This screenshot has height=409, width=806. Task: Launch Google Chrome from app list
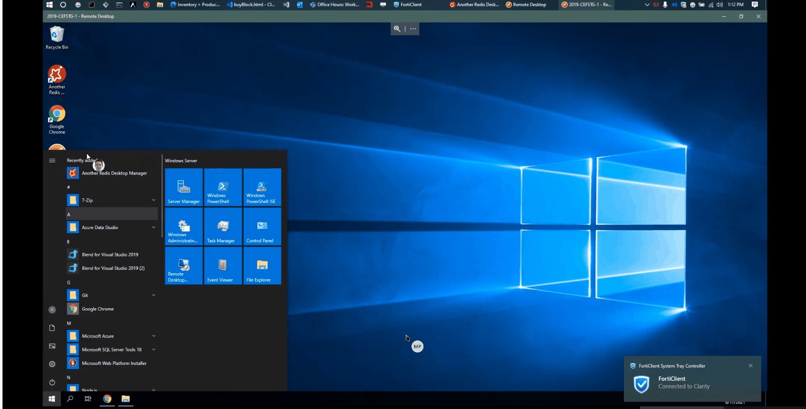[x=112, y=309]
